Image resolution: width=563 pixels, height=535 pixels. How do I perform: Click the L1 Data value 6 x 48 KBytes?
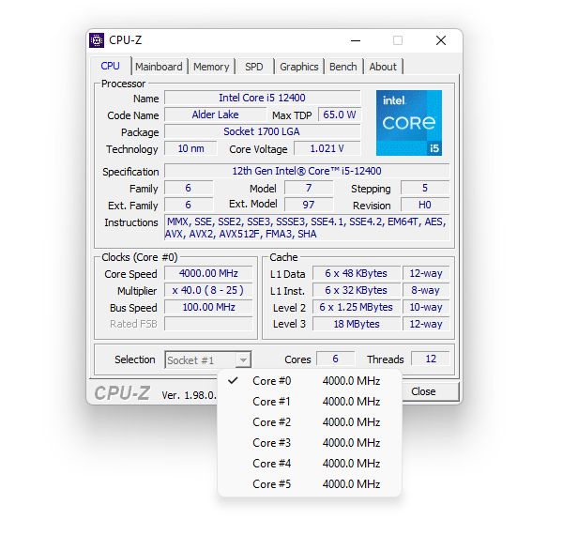tap(357, 273)
